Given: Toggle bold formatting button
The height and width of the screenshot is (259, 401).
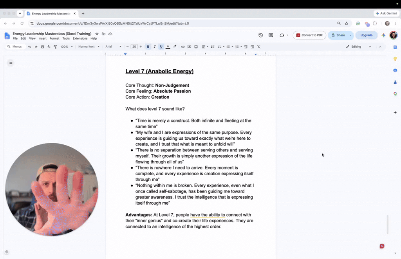Looking at the screenshot, I should coord(148,47).
